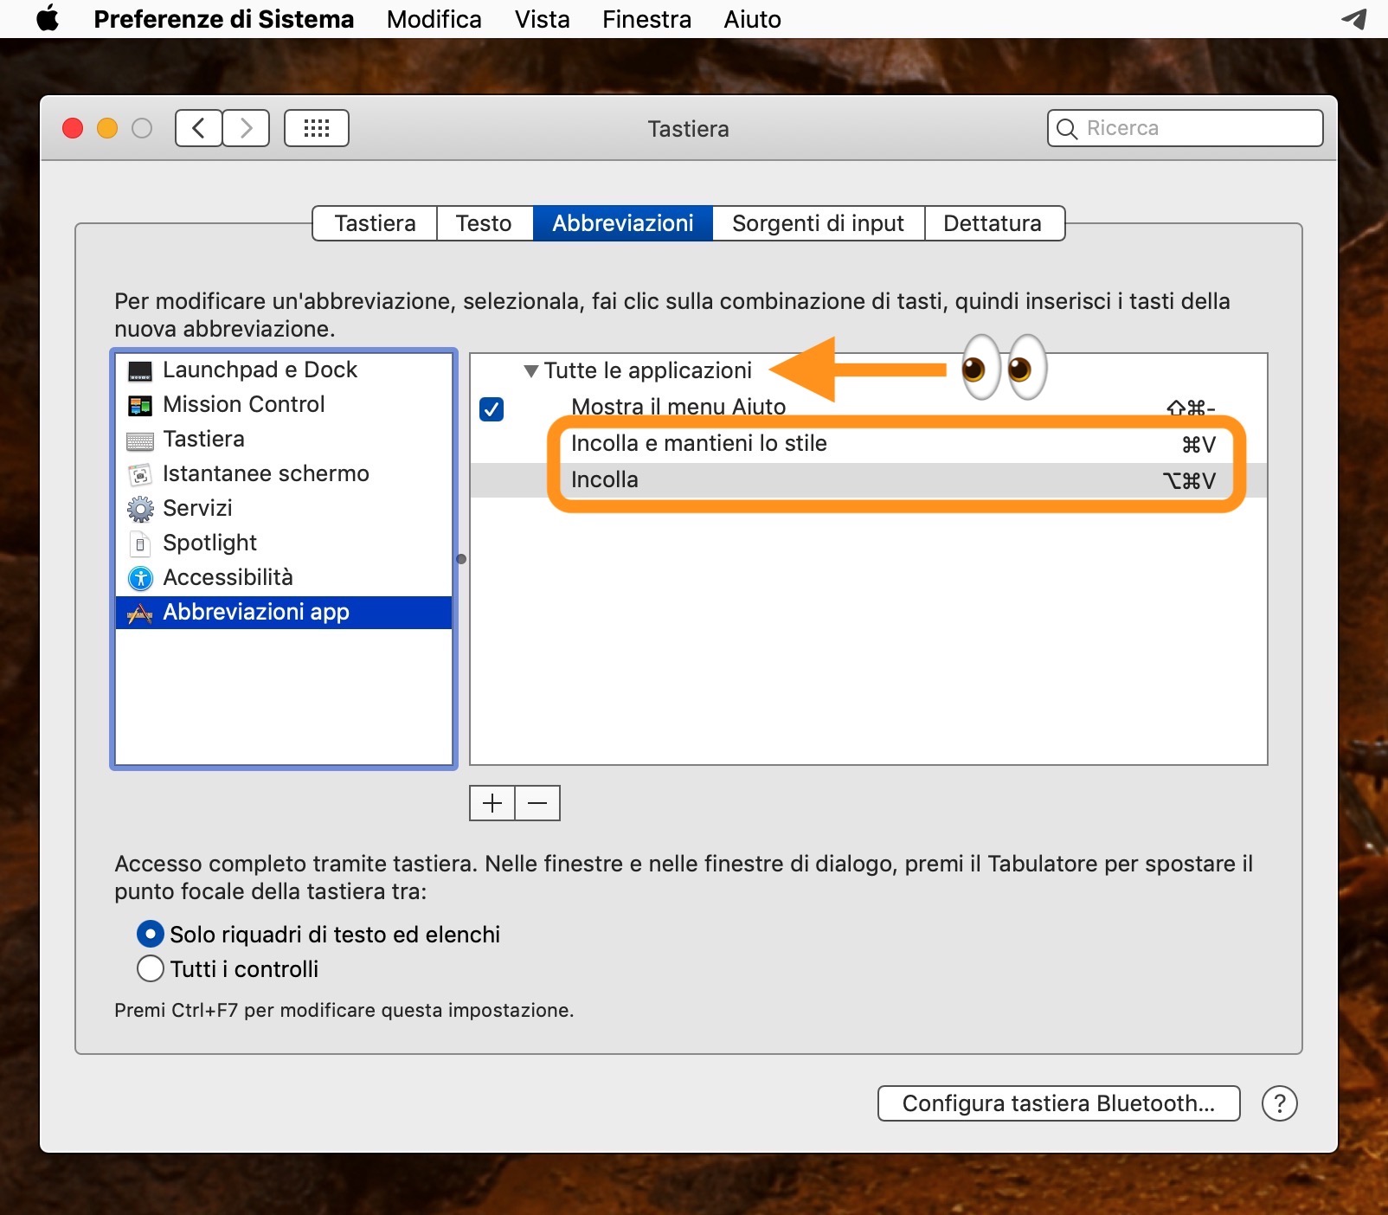
Task: Select Incolla e mantieni lo stile row
Action: click(869, 444)
